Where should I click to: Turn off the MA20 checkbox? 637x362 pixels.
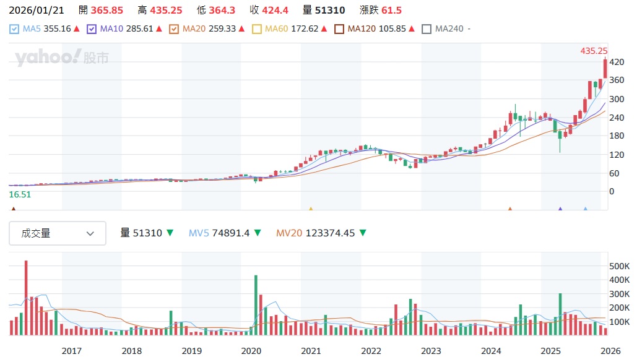pos(174,29)
